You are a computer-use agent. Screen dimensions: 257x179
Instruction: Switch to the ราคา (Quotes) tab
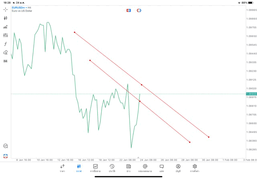pos(62,168)
